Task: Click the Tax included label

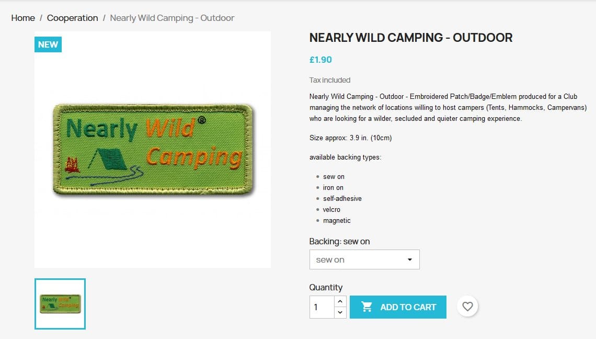Action: click(330, 80)
